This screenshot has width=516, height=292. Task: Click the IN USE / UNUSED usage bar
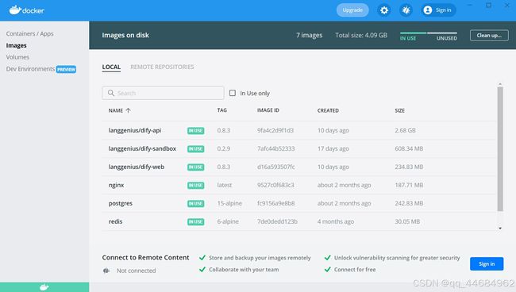429,36
